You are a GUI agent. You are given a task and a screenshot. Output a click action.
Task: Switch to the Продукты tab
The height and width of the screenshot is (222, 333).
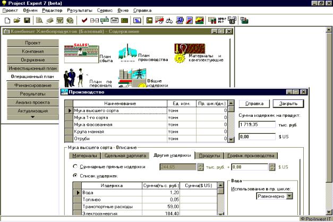click(209, 156)
